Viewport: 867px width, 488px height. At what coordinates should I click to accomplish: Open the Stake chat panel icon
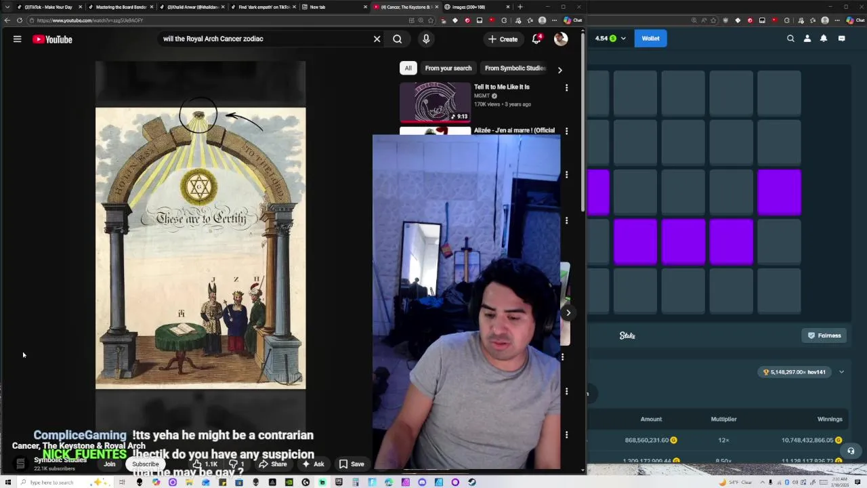point(842,39)
